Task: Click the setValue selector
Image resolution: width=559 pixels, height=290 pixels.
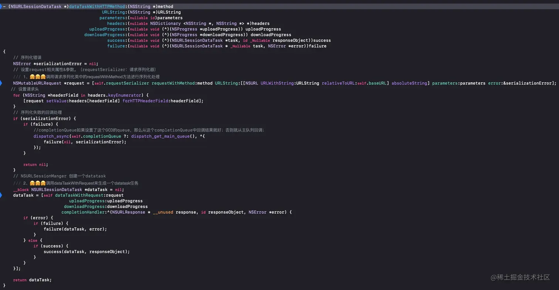Action: [x=56, y=101]
